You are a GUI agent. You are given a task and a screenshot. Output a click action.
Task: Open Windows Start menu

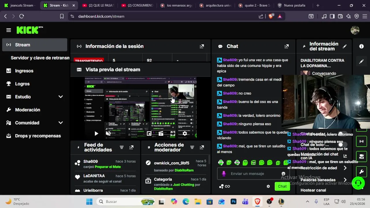pyautogui.click(x=89, y=202)
